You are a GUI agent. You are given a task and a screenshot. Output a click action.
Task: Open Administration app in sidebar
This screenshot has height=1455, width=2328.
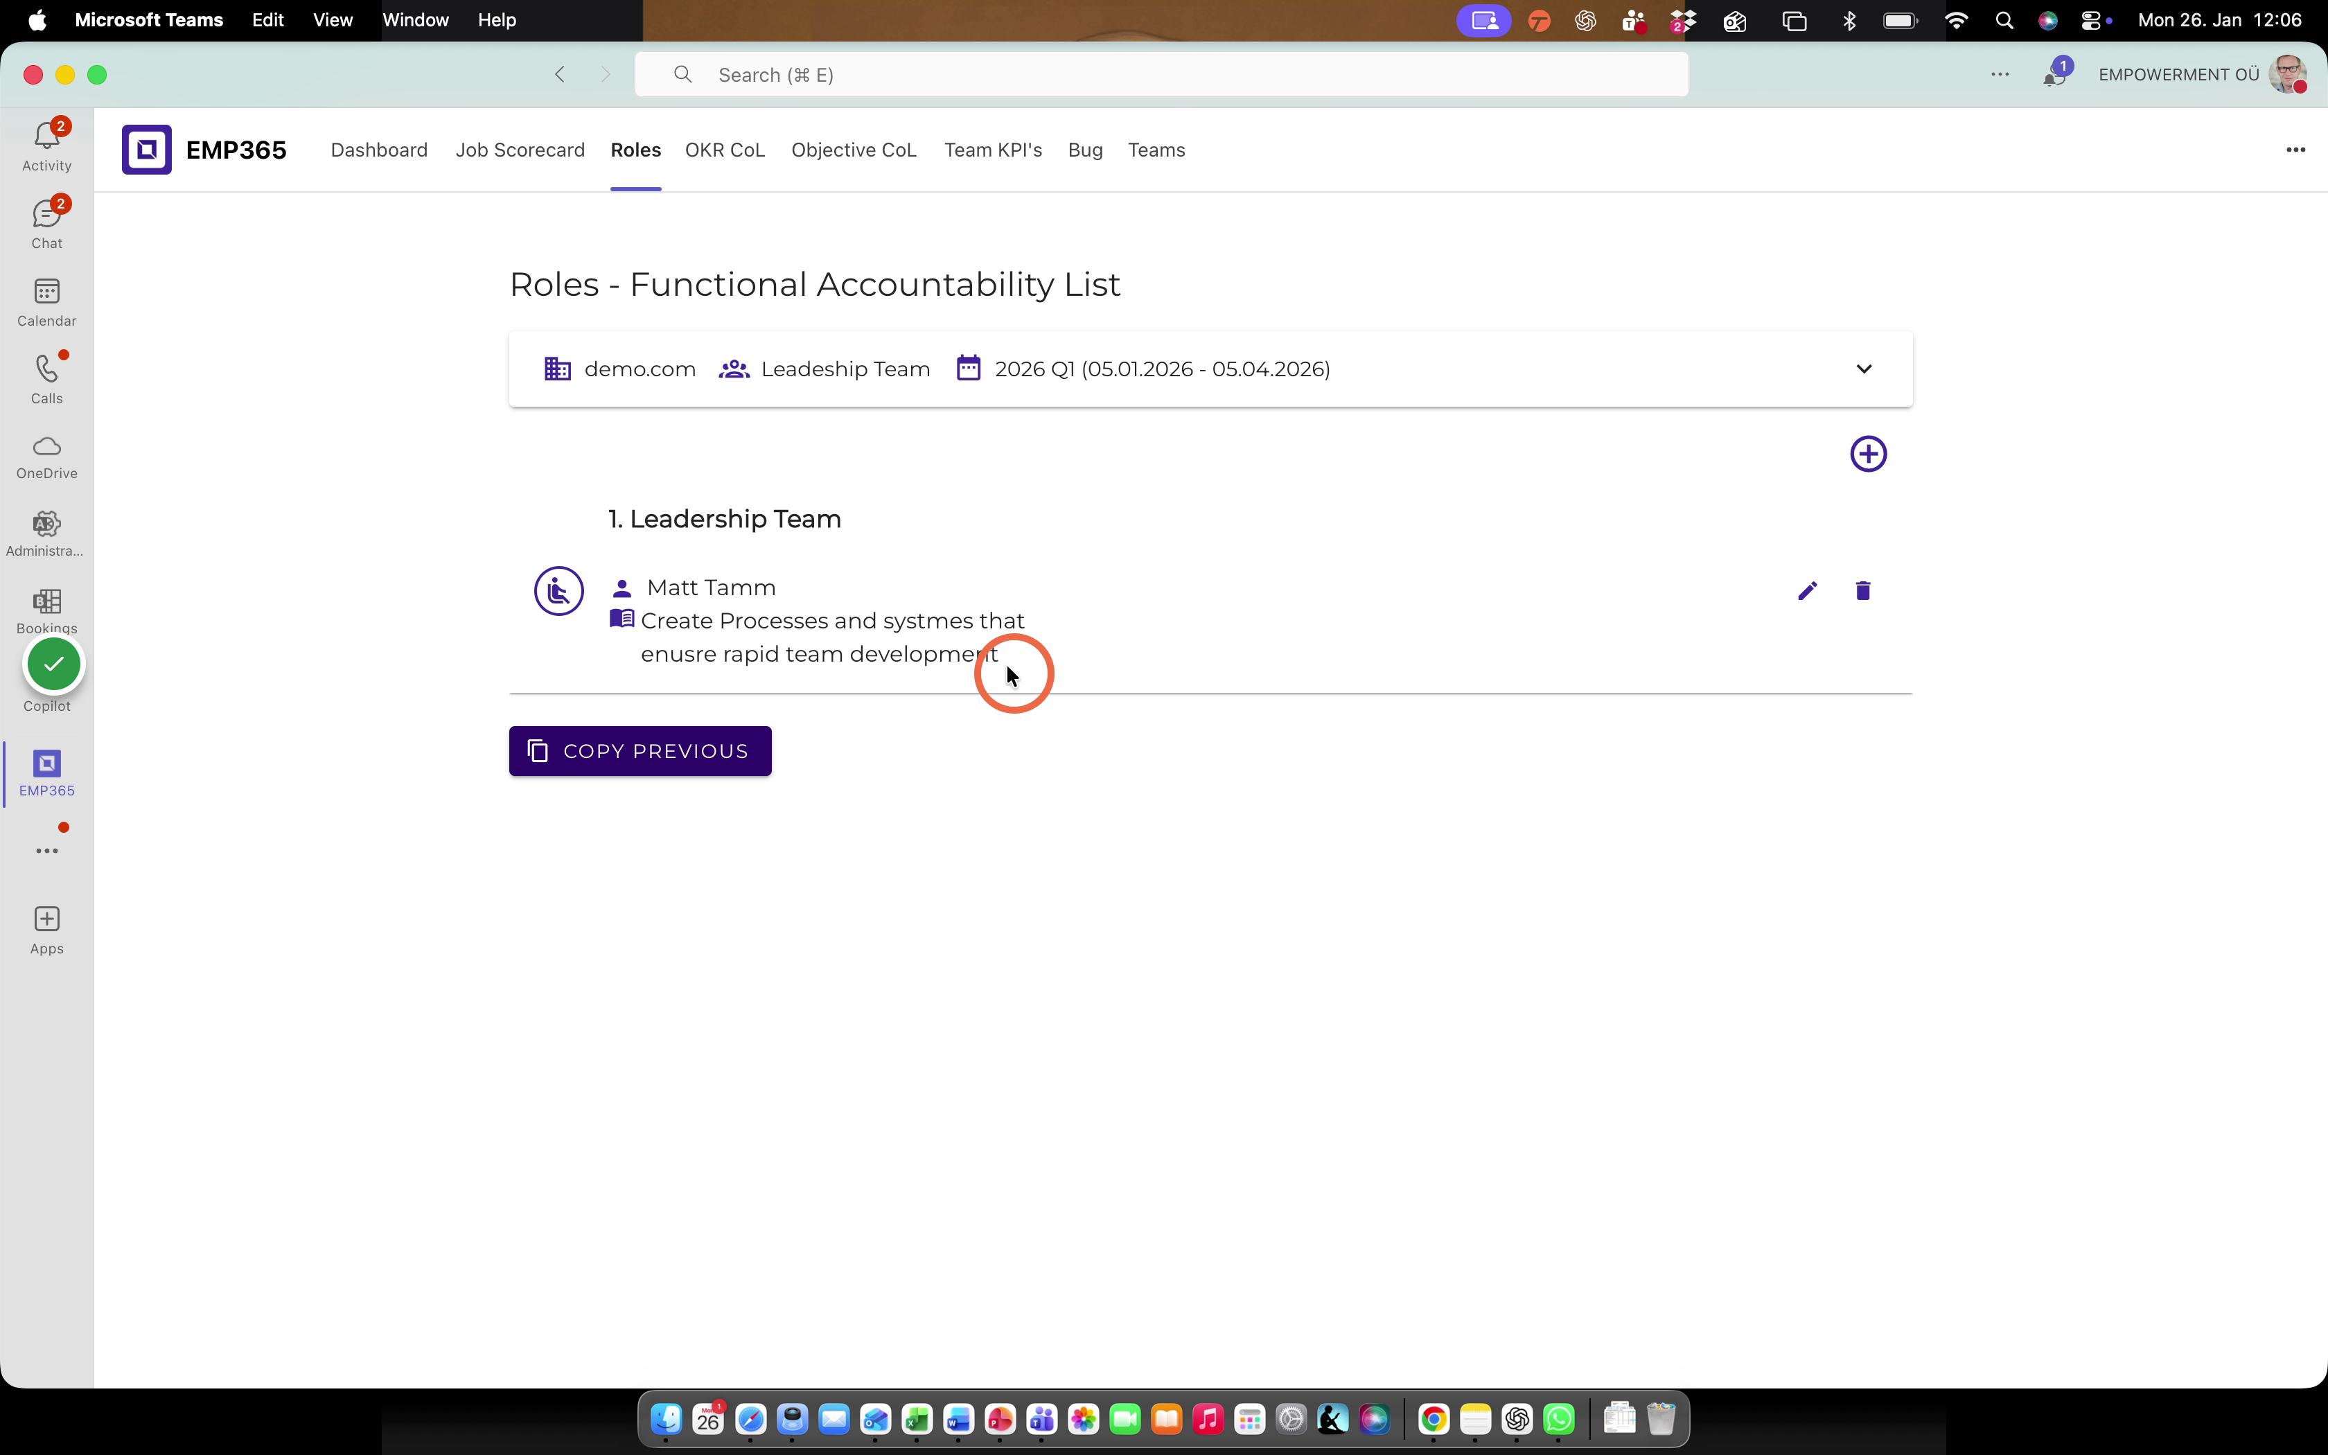click(x=46, y=534)
